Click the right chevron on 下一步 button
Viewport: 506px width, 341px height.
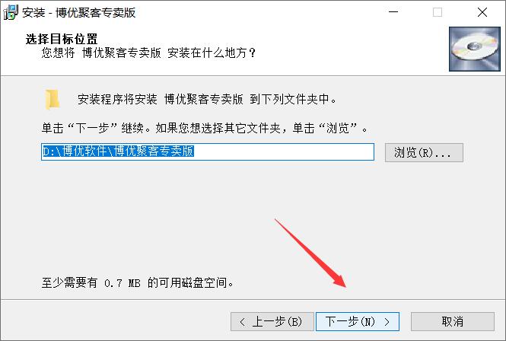[x=387, y=322]
